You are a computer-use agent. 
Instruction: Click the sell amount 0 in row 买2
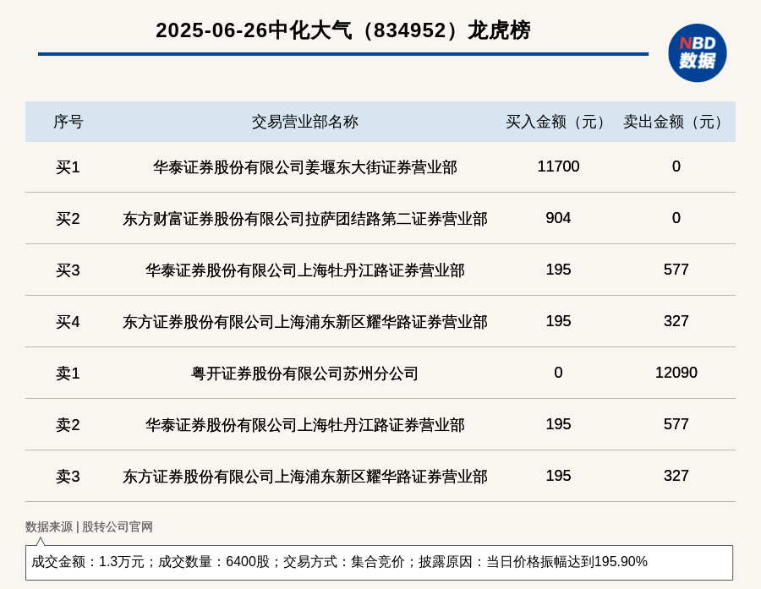676,218
